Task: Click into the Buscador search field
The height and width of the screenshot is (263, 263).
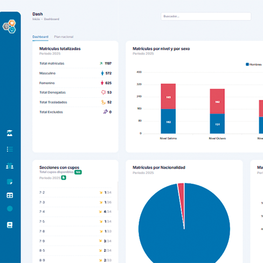Action: point(206,16)
